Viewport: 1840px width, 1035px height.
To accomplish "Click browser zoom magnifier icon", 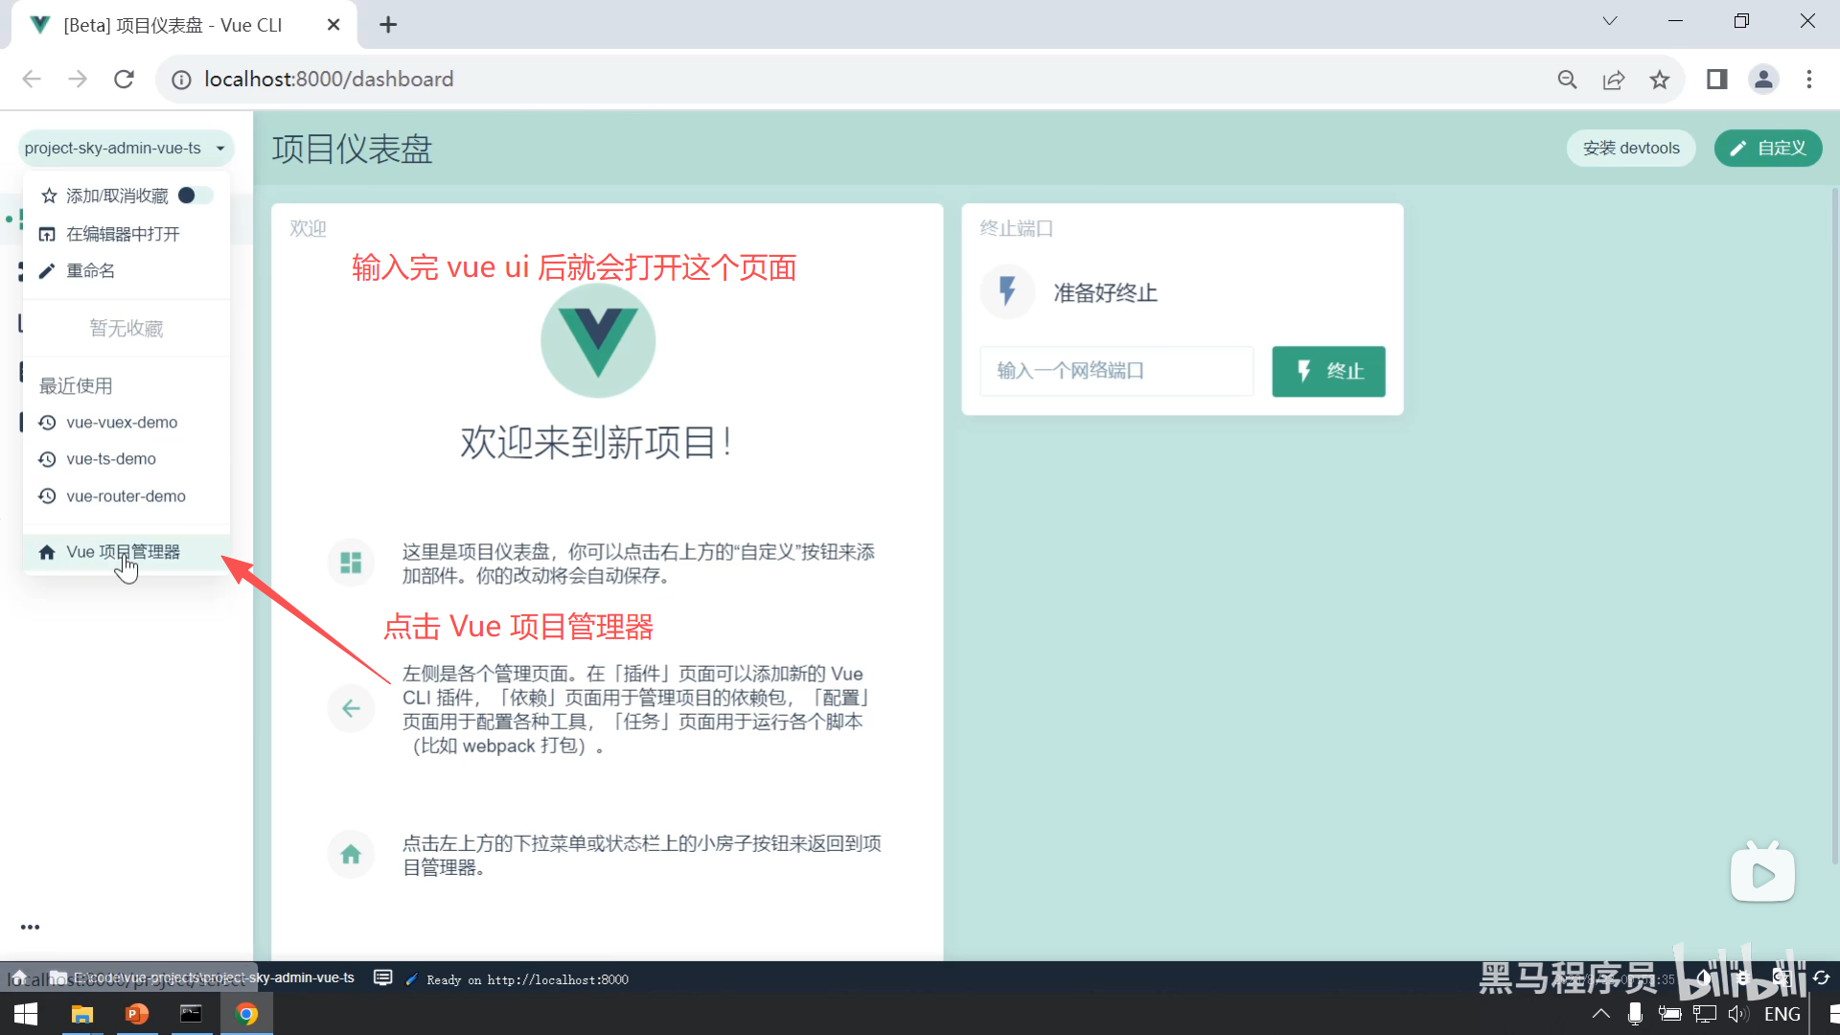I will (1567, 80).
